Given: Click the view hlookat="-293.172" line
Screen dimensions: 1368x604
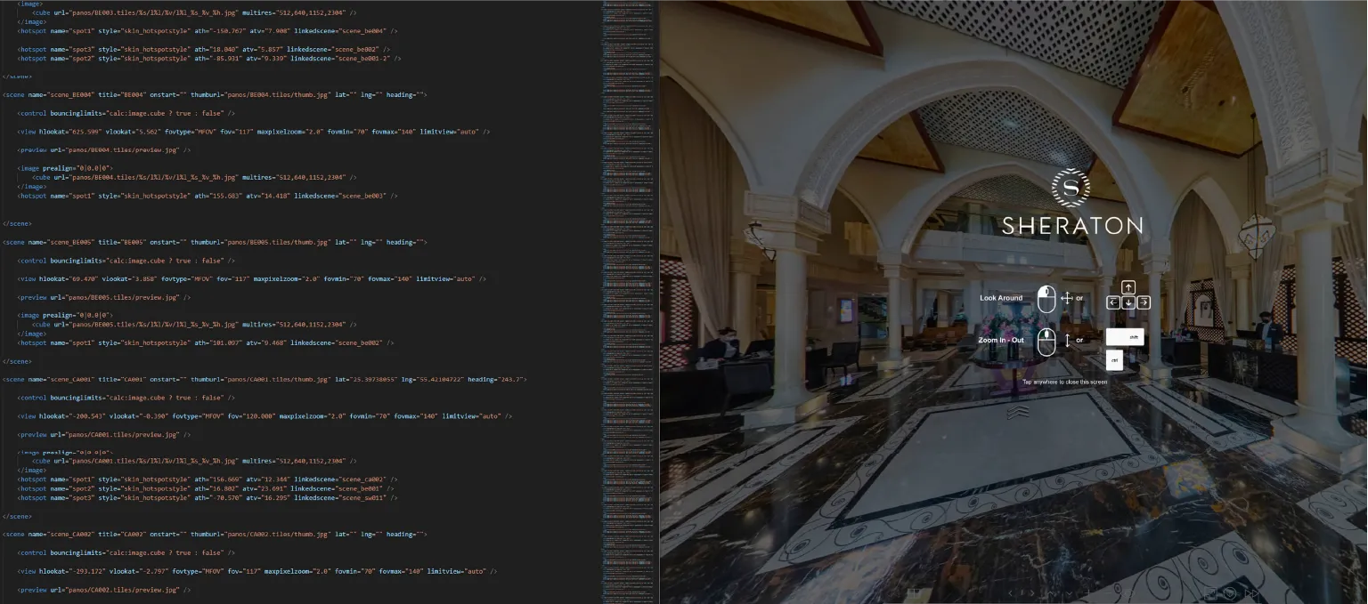Looking at the screenshot, I should 257,571.
